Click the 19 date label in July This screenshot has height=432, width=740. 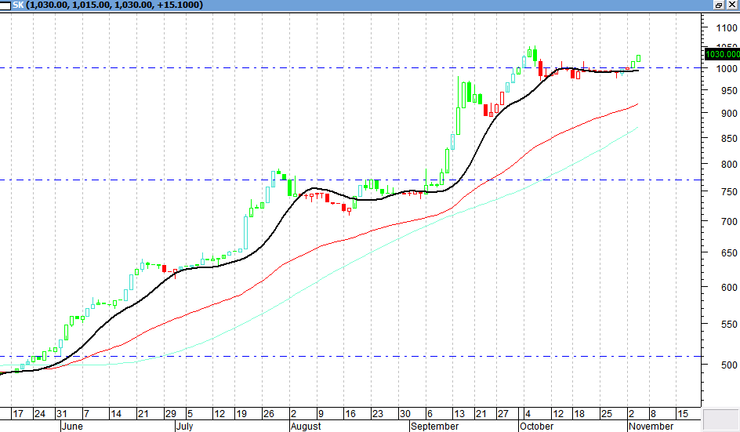pos(241,414)
